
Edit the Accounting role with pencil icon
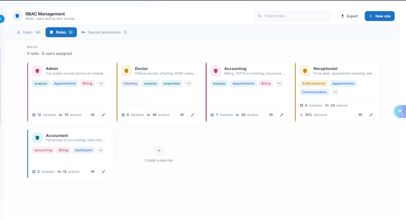coord(282,115)
